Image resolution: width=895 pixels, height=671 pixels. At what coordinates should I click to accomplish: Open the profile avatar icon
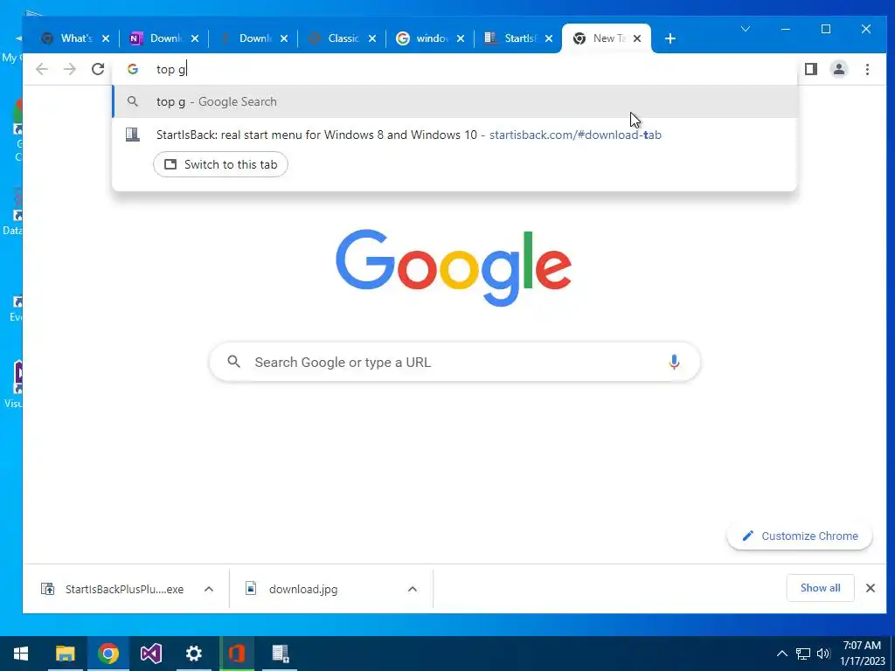(838, 69)
